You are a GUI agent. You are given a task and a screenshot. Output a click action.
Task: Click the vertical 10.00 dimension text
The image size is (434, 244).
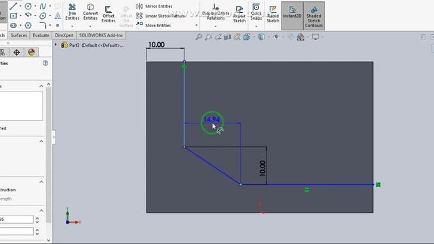pos(262,168)
